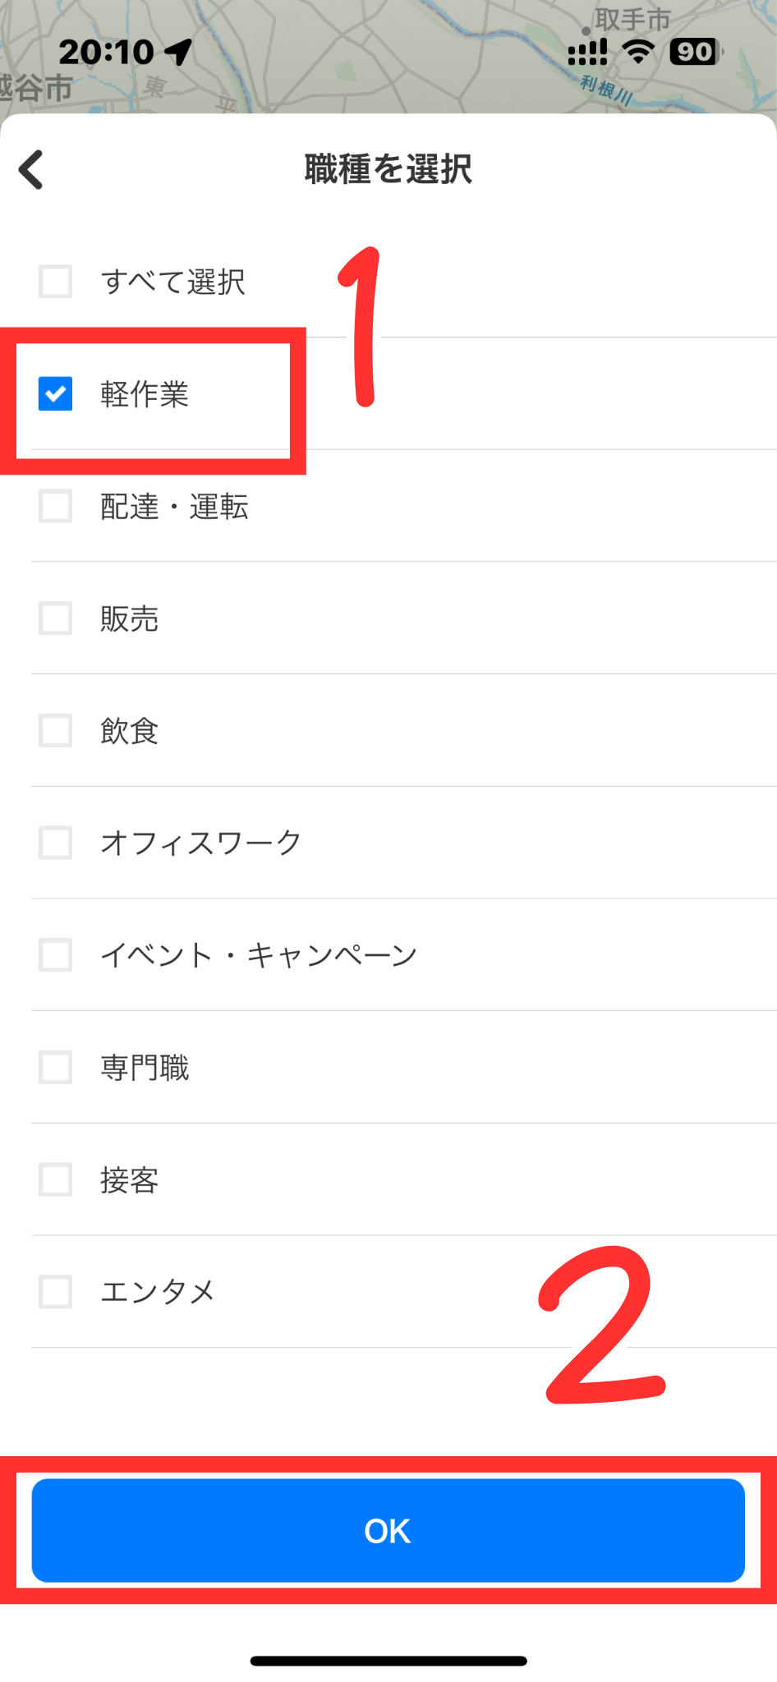Check the 専門職 checkbox
Screen dimensions: 777x1682
pos(56,1068)
